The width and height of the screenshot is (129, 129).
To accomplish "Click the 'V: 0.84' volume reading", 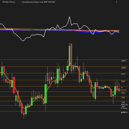I will point(124,108).
